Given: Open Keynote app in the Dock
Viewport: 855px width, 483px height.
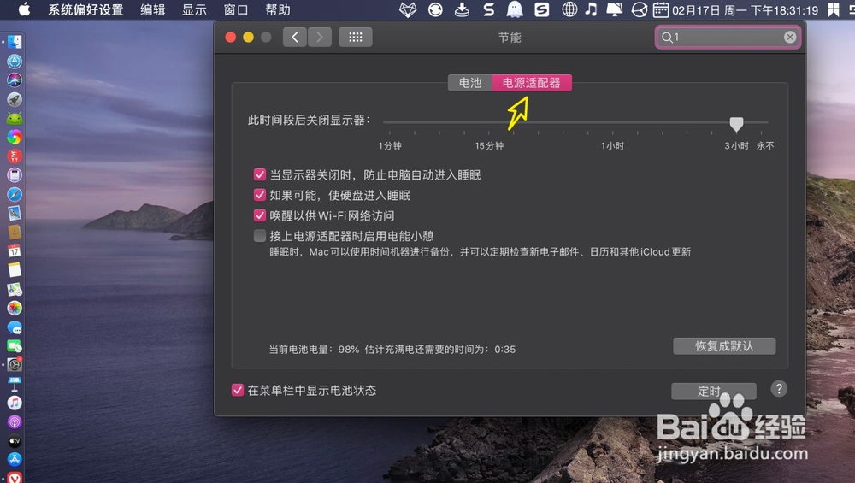Looking at the screenshot, I should point(15,385).
